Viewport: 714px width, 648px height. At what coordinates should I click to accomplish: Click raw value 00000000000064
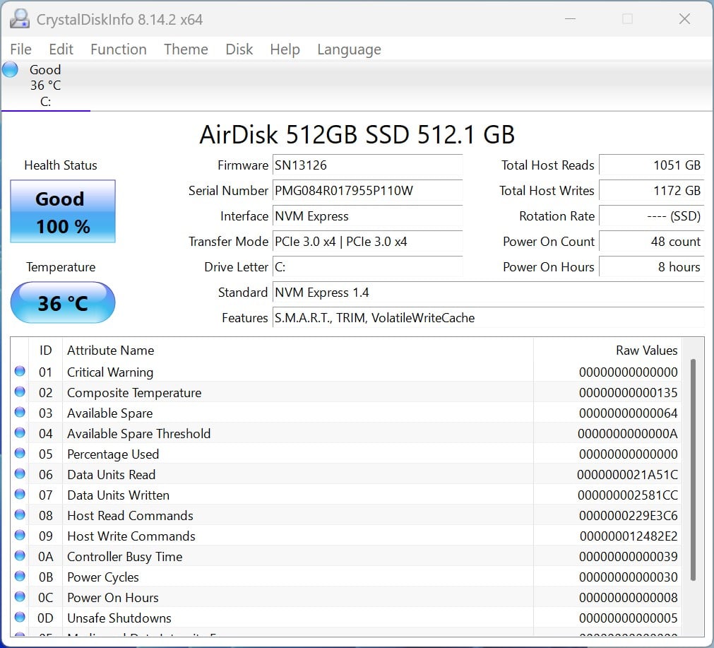point(629,413)
